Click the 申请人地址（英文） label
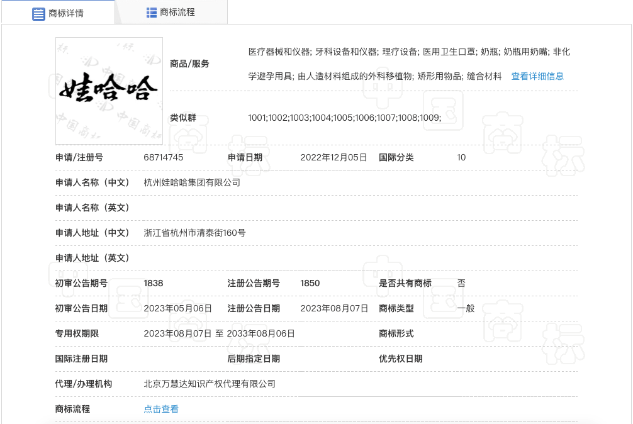Image resolution: width=633 pixels, height=424 pixels. 92,258
